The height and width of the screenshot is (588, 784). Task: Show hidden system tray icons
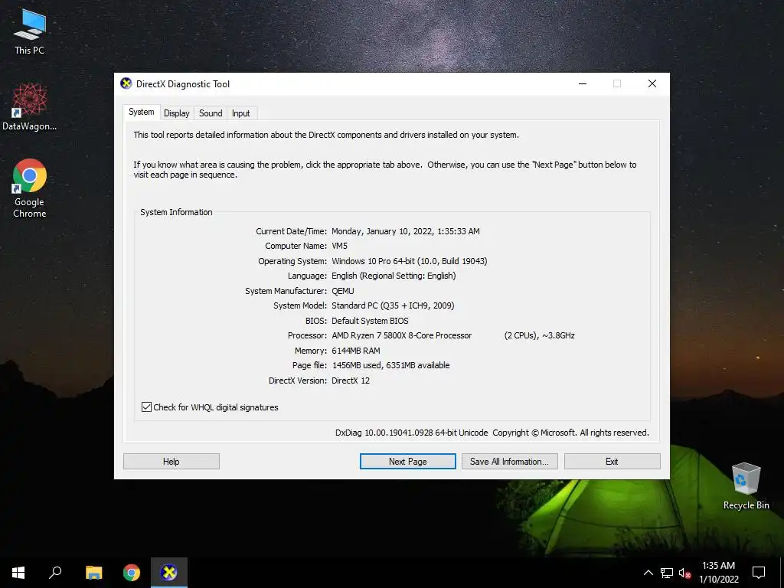648,573
